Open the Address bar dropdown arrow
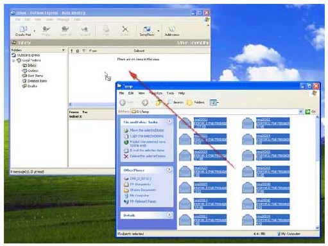Viewport: 328px width, 246px height. pyautogui.click(x=301, y=112)
